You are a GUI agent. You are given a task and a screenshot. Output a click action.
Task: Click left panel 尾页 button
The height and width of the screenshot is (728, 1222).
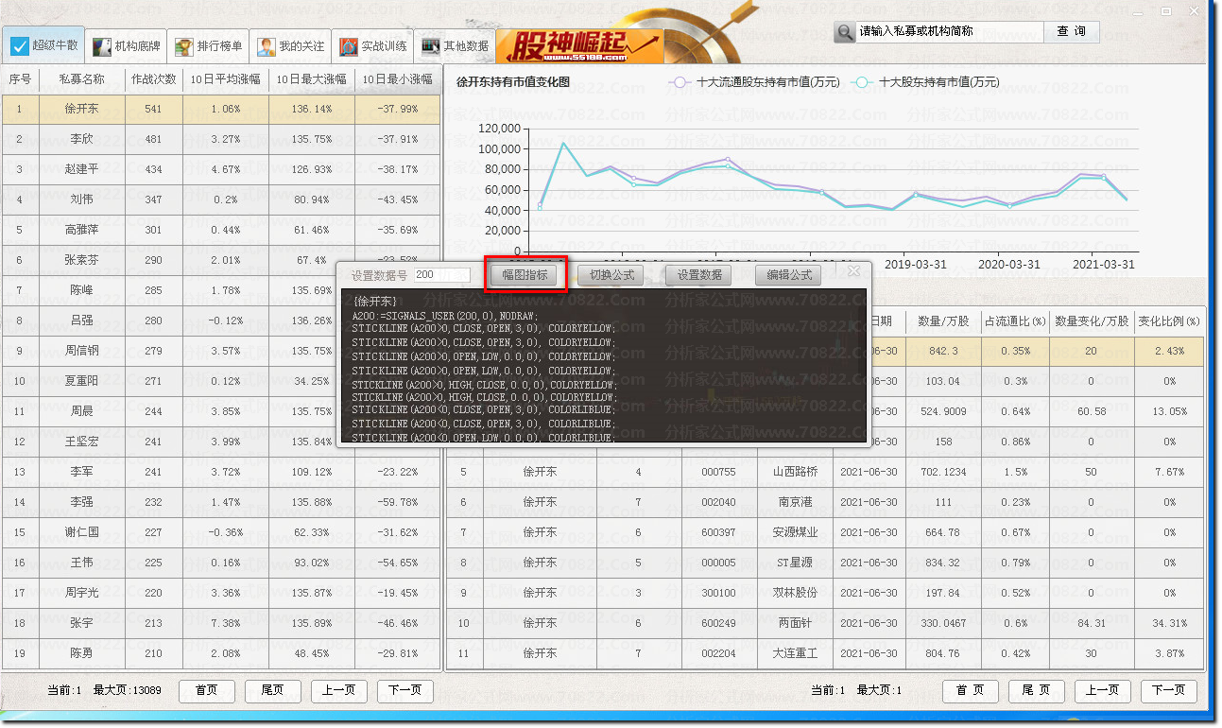coord(272,691)
